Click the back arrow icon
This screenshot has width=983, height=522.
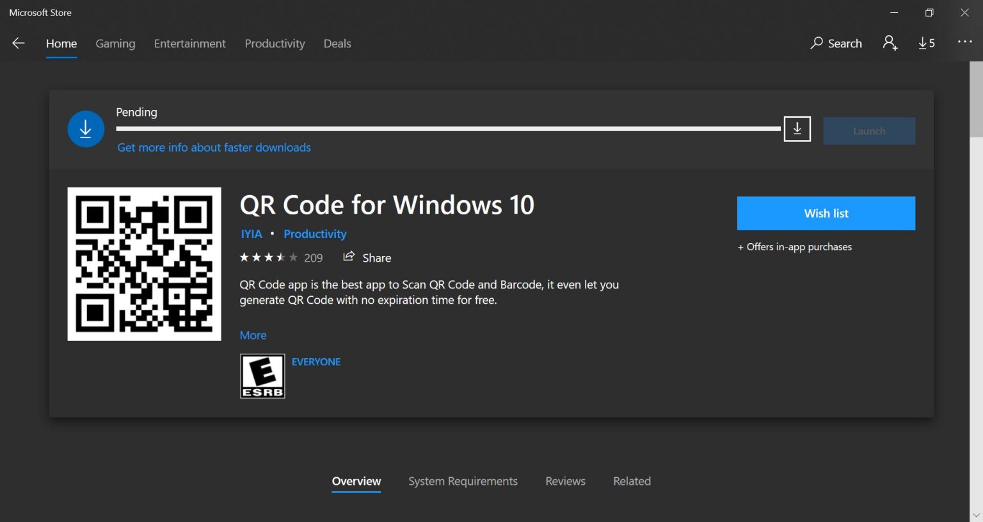click(19, 43)
